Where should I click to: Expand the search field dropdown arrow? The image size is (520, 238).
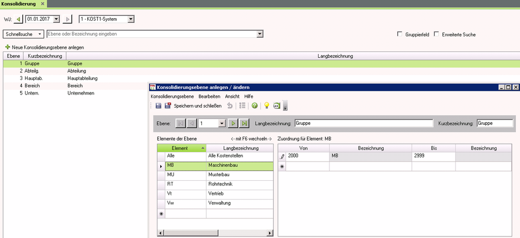pyautogui.click(x=260, y=34)
